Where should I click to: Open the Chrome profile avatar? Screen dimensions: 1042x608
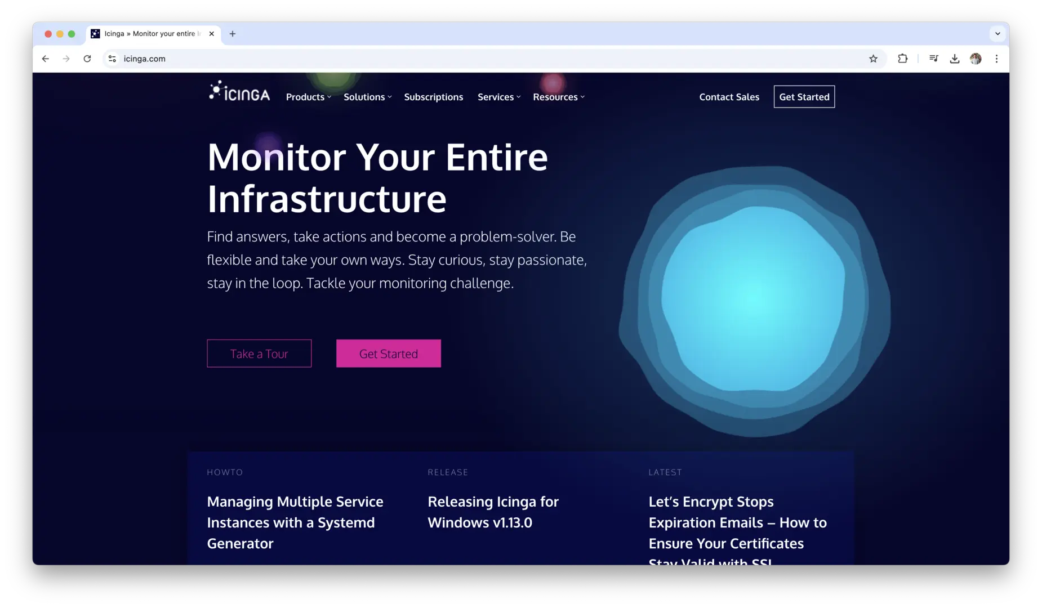[x=976, y=59]
